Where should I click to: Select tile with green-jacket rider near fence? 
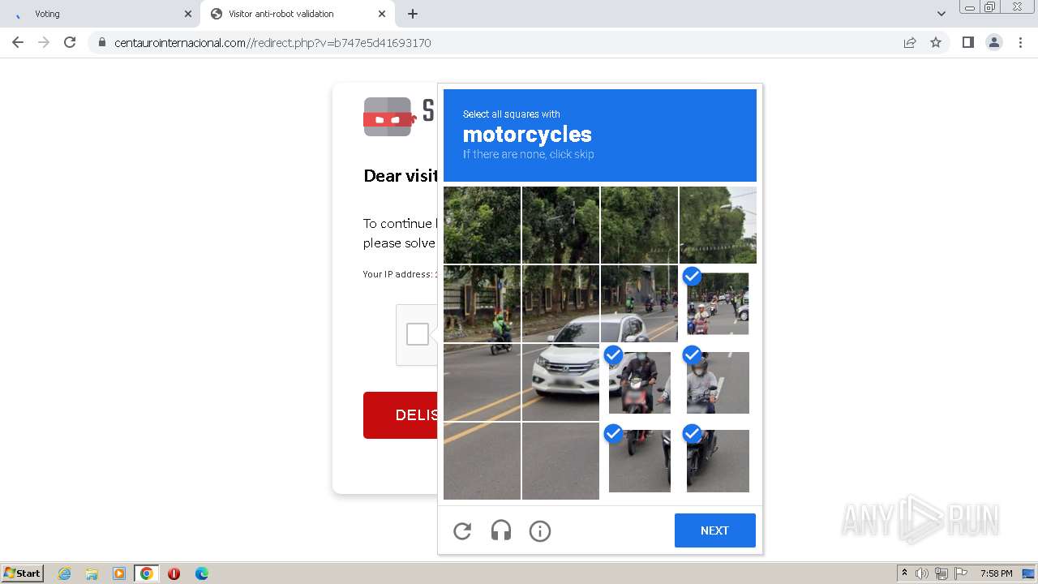tap(482, 304)
